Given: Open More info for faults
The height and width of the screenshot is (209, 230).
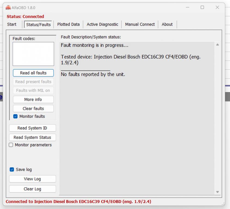Looking at the screenshot, I should click(33, 100).
